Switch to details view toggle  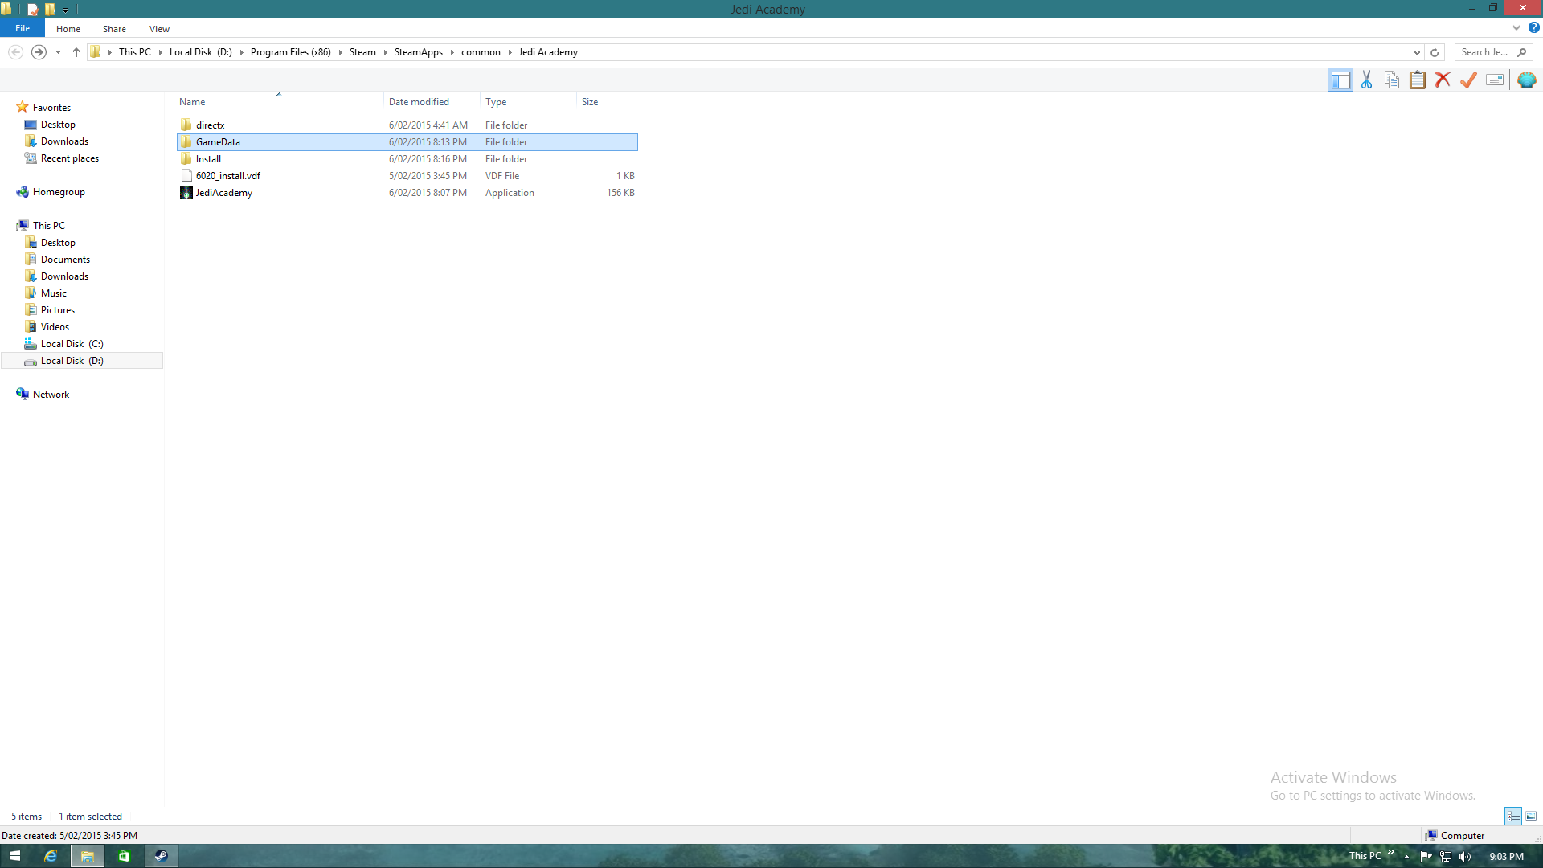click(1513, 816)
